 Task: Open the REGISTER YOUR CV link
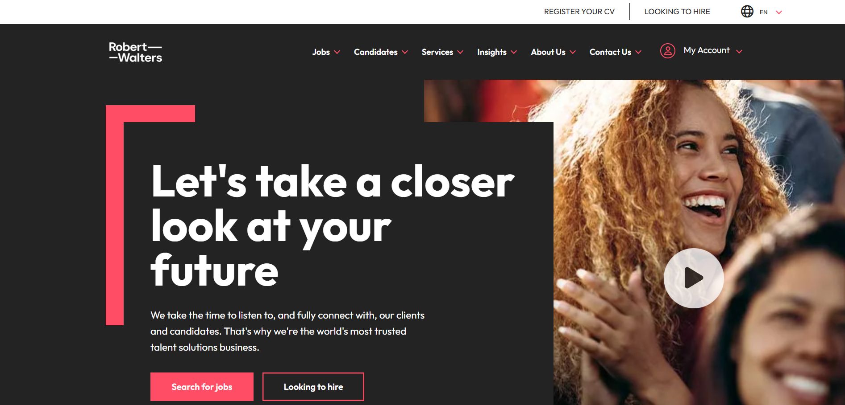pos(579,12)
